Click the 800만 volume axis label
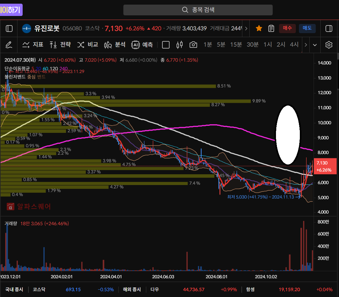The height and width of the screenshot is (297, 339). [x=323, y=222]
